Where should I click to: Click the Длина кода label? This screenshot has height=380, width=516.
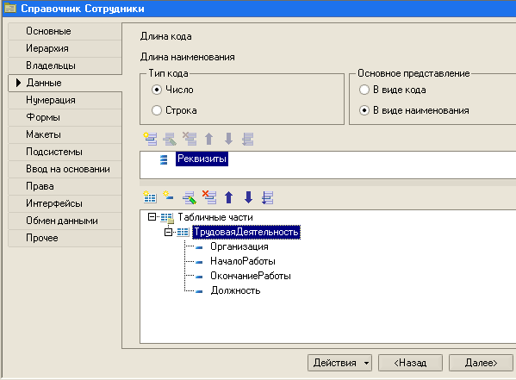pos(166,36)
